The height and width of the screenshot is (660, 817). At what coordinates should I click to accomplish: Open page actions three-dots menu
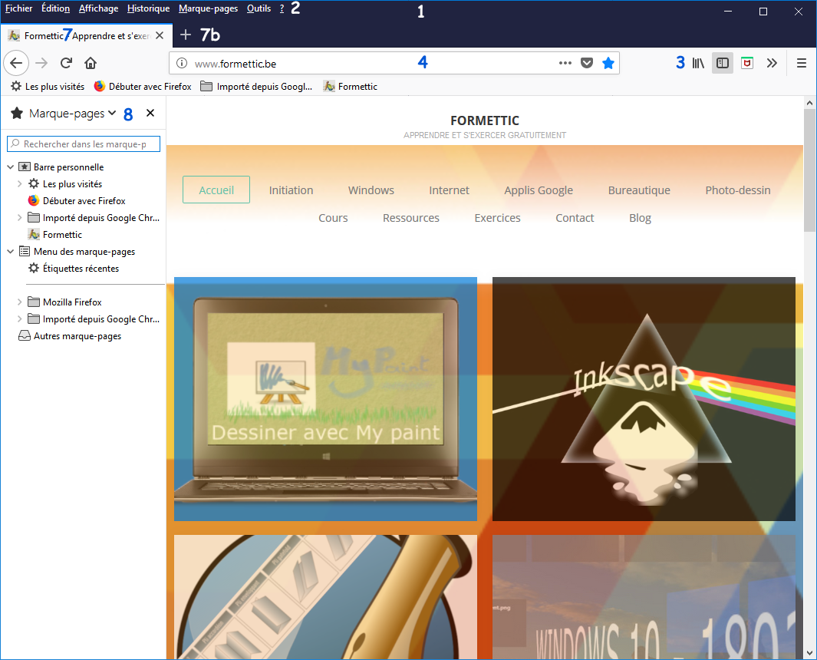565,63
